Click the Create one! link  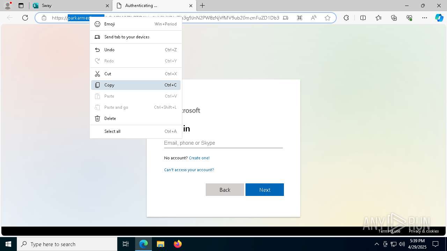[x=199, y=158]
